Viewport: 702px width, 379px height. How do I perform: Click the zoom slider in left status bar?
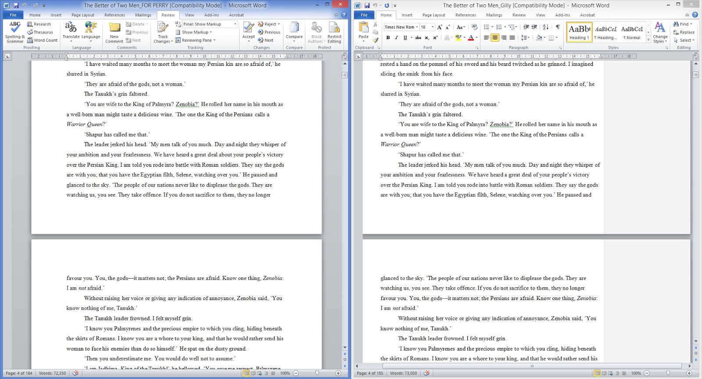[x=317, y=373]
